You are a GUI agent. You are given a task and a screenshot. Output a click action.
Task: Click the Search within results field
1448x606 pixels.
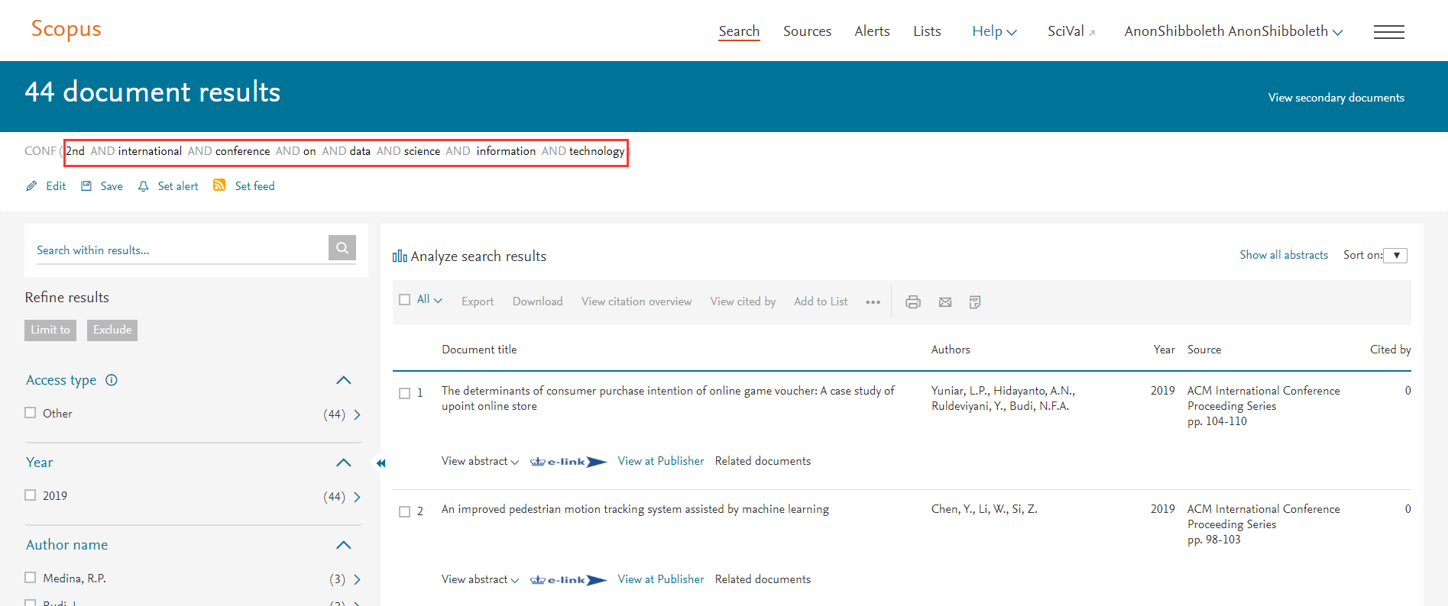[180, 250]
